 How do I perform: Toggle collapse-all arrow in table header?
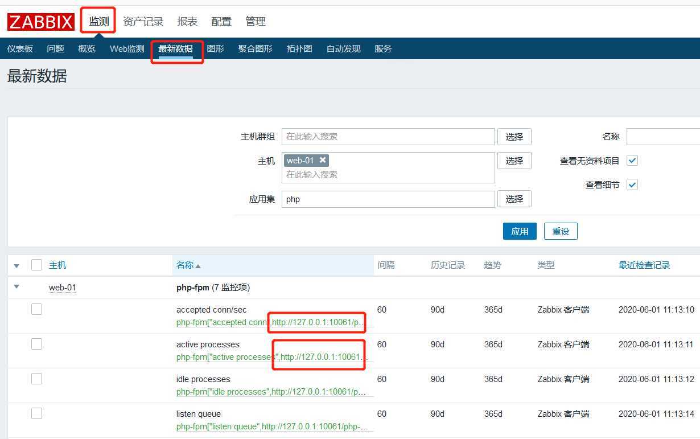[17, 266]
